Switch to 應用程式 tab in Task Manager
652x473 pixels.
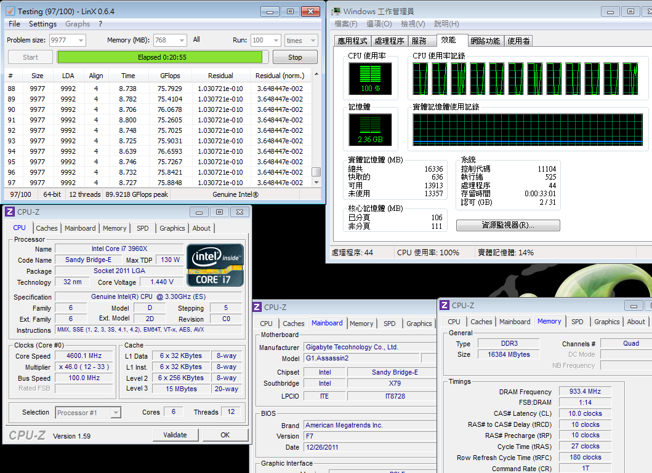point(353,41)
